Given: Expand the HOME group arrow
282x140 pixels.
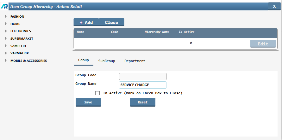Looking at the screenshot, I should point(6,24).
